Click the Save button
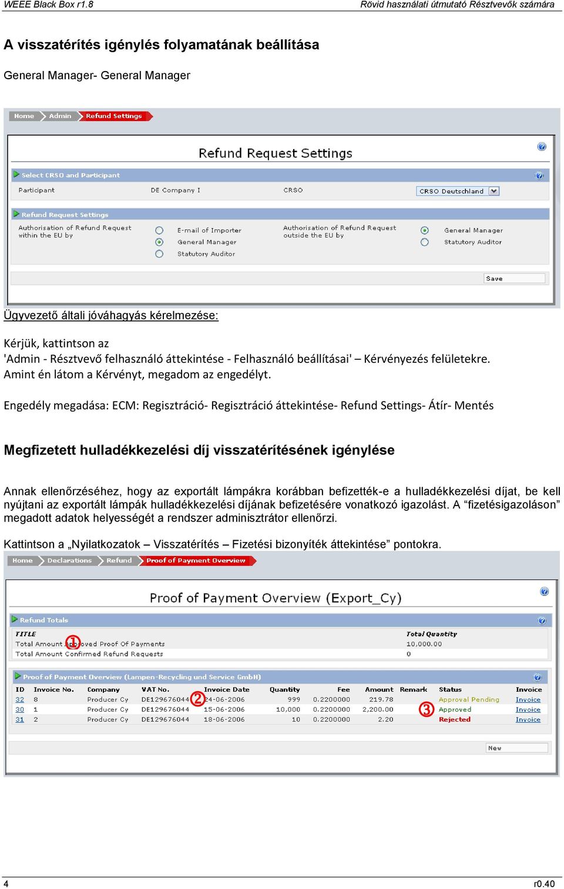Screen dimensions: 564x889 click(515, 278)
